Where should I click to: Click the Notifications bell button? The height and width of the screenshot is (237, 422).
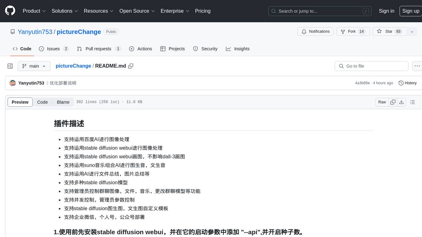(316, 32)
